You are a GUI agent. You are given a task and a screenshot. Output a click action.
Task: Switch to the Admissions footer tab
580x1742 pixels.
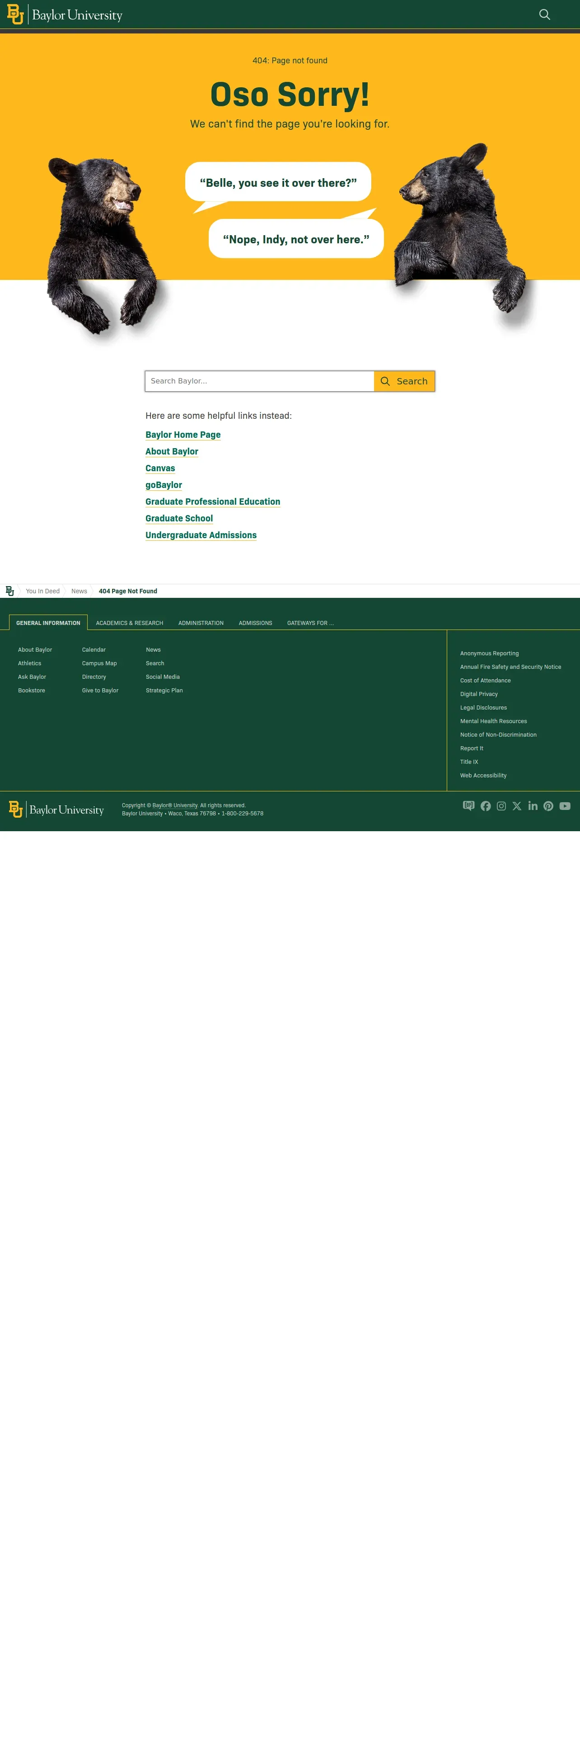255,623
